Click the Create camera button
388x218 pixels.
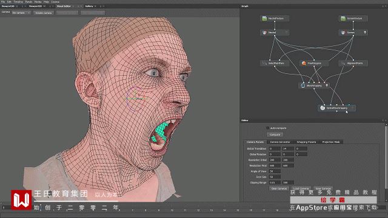pyautogui.click(x=44, y=13)
